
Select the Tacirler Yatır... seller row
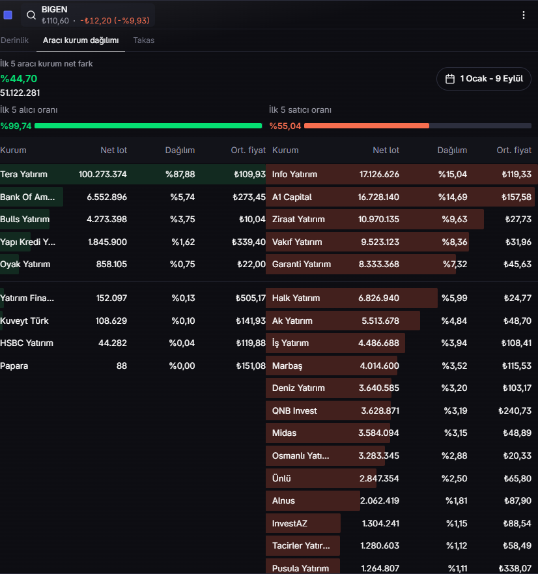(402, 546)
